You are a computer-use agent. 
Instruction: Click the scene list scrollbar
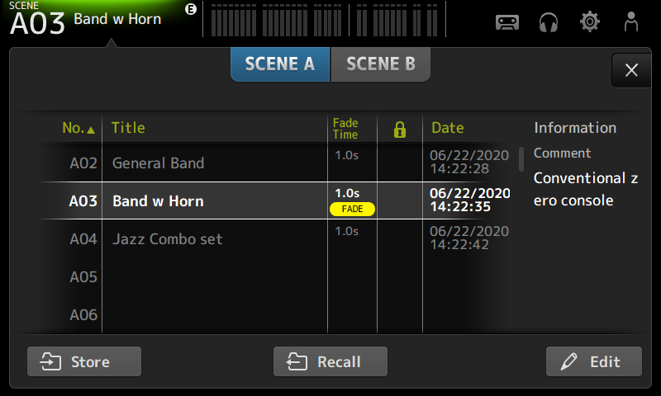click(x=521, y=158)
